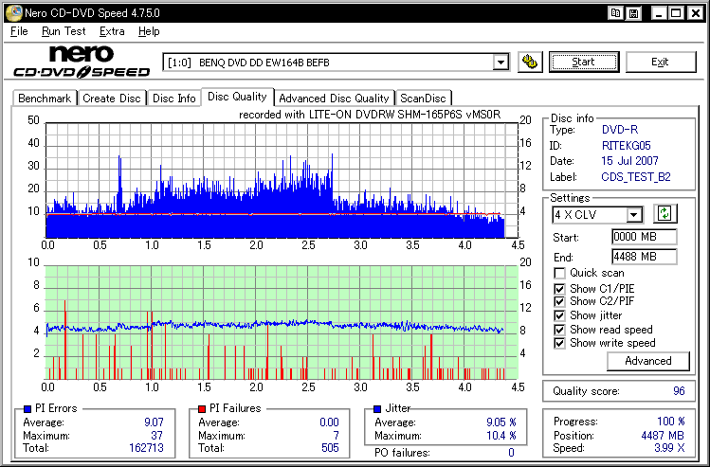Switch to the Create Disc tab
Image resolution: width=710 pixels, height=467 pixels.
(x=112, y=99)
